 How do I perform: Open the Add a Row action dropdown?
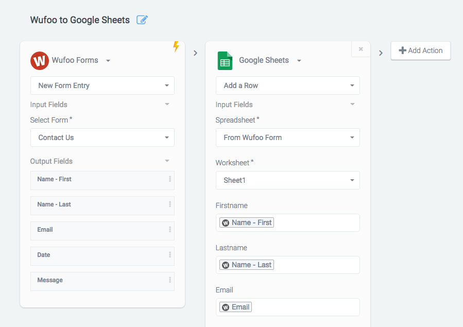click(x=288, y=85)
